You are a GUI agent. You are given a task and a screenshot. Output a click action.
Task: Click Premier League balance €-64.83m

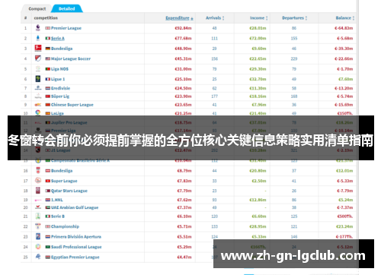[344, 28]
